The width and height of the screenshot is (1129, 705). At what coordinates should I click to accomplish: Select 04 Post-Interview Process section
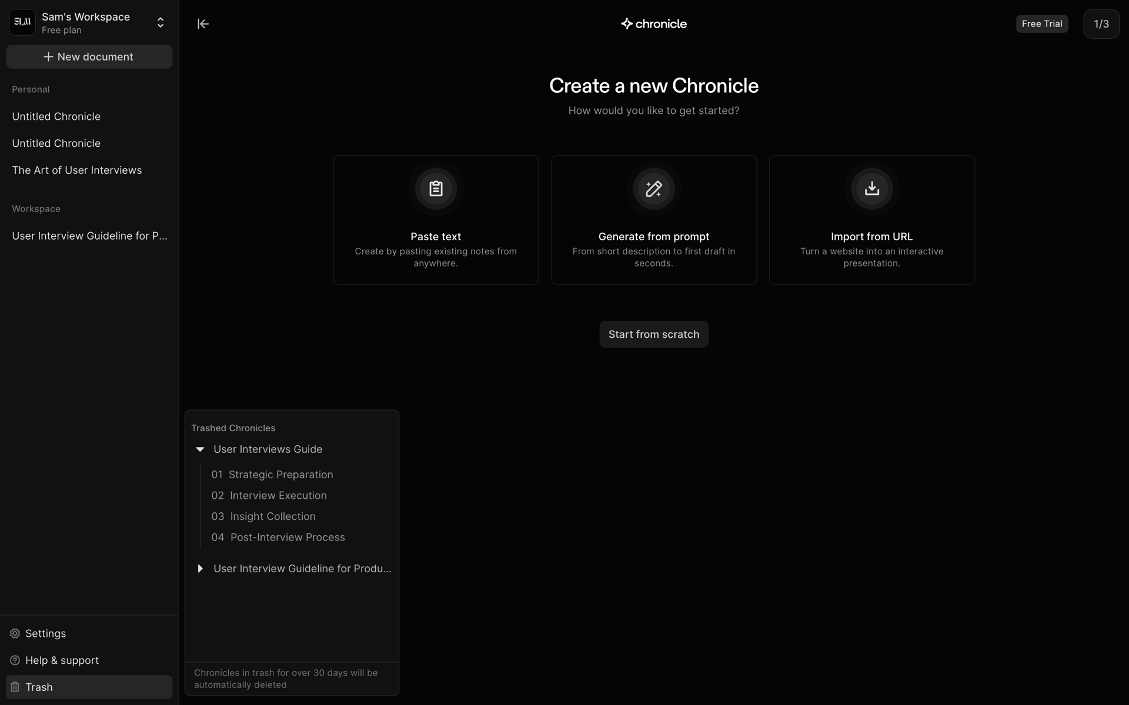pos(278,538)
